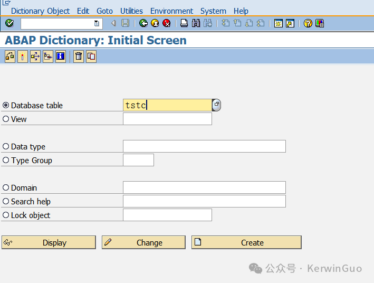Open the command field history dropdown
Image resolution: width=374 pixels, height=283 pixels.
click(97, 23)
